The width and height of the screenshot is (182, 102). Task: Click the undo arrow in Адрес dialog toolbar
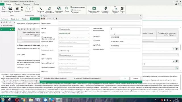[47, 18]
